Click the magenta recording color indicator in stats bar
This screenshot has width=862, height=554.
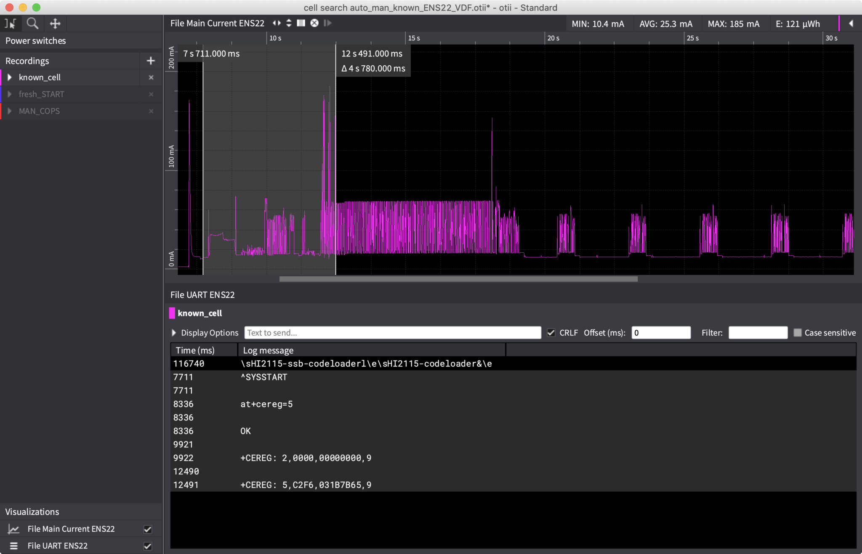click(x=839, y=24)
